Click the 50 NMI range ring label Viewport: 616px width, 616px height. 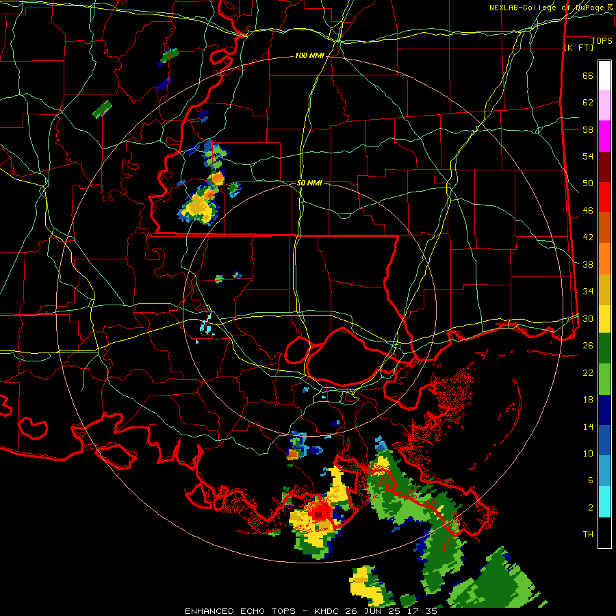click(x=309, y=183)
